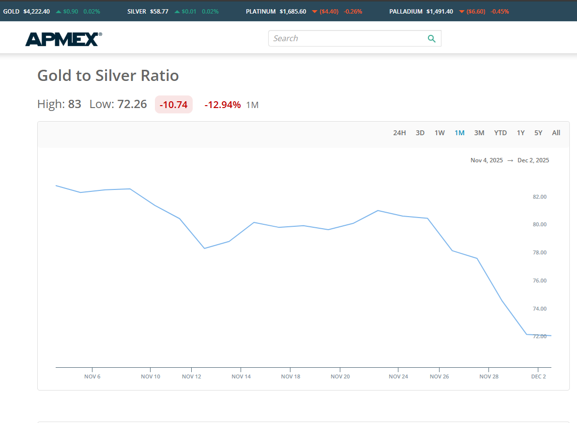Display All historical data range

556,133
